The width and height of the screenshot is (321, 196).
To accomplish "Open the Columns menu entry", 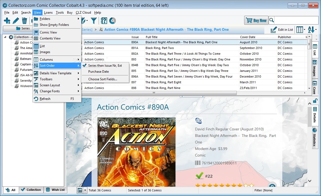I will tap(57, 60).
